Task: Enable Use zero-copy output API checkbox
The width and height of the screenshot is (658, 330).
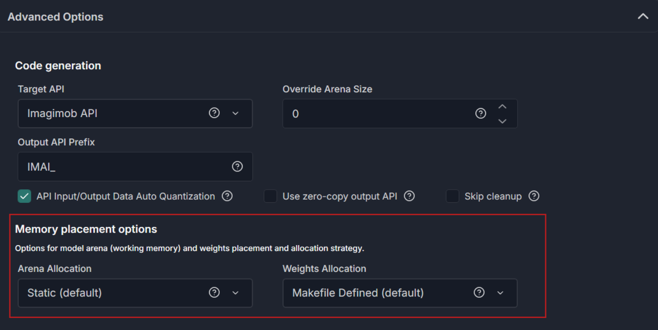Action: pyautogui.click(x=270, y=196)
